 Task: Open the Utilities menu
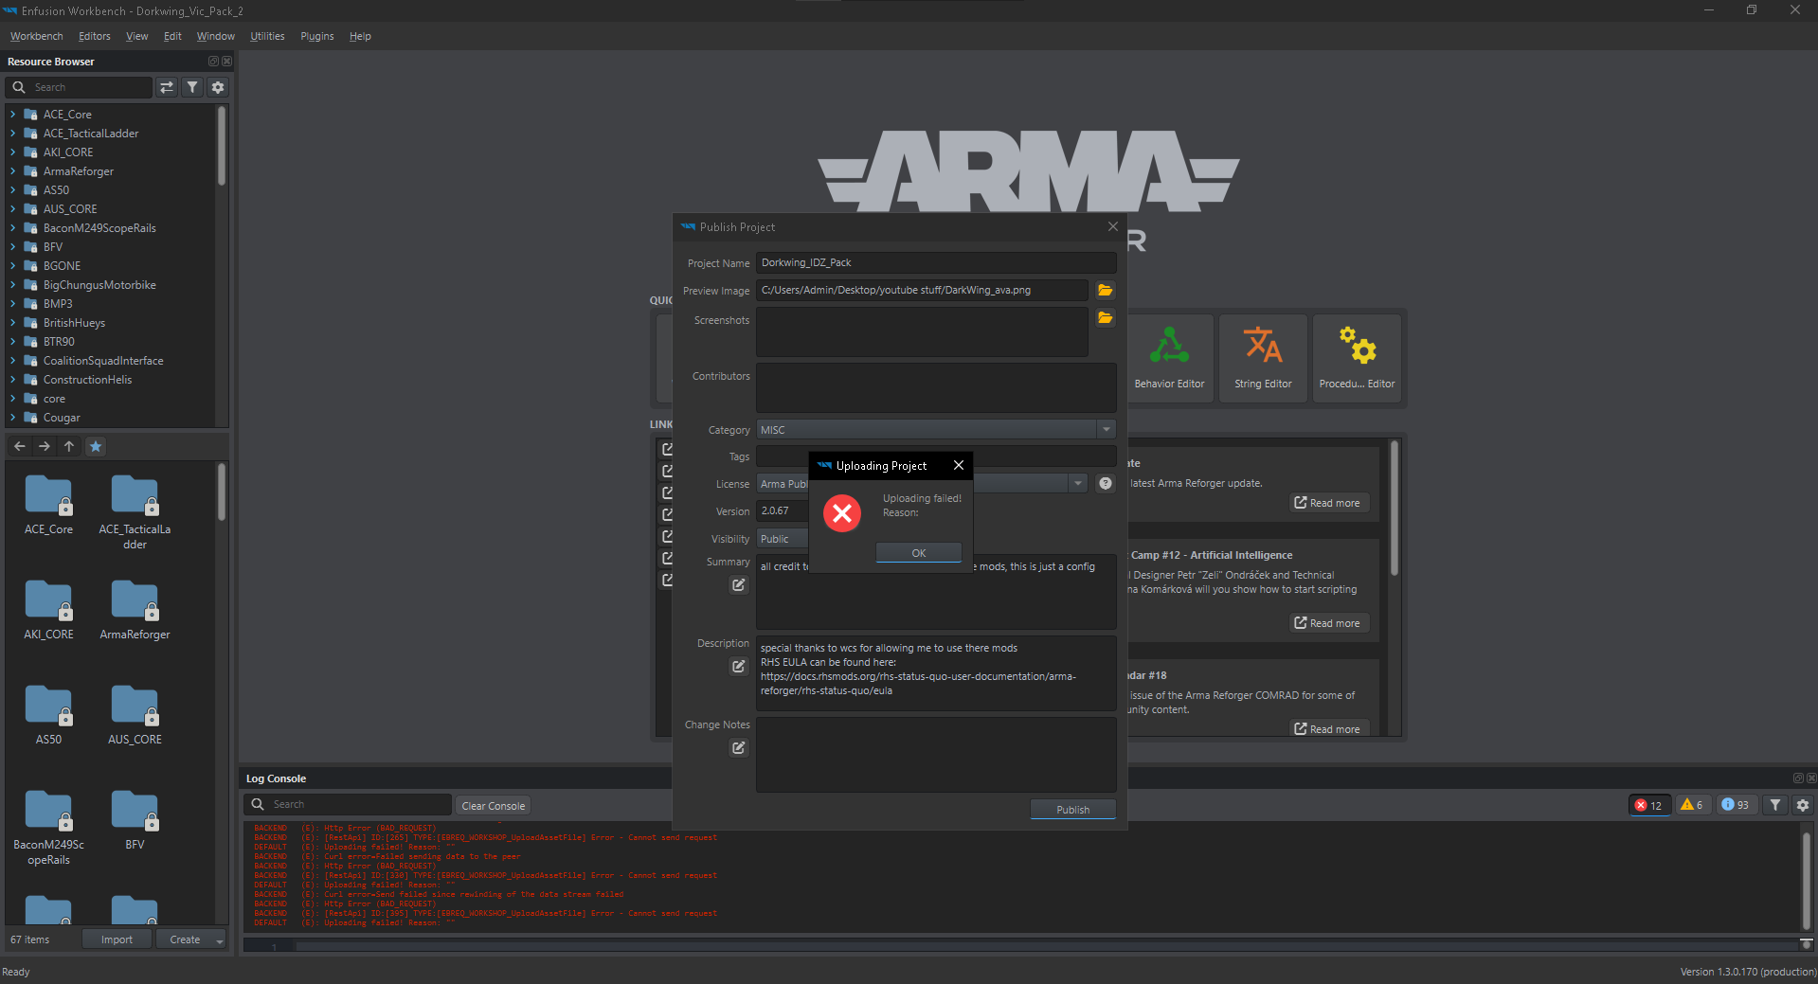point(267,36)
